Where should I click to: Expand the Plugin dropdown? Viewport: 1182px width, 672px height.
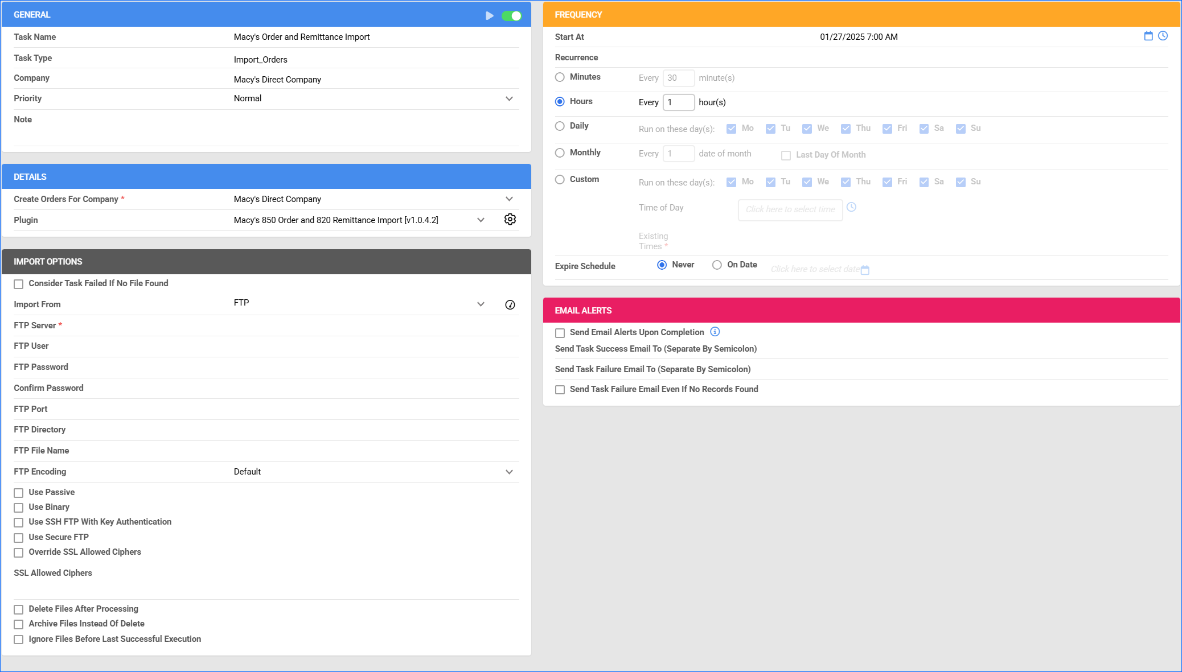pos(481,220)
